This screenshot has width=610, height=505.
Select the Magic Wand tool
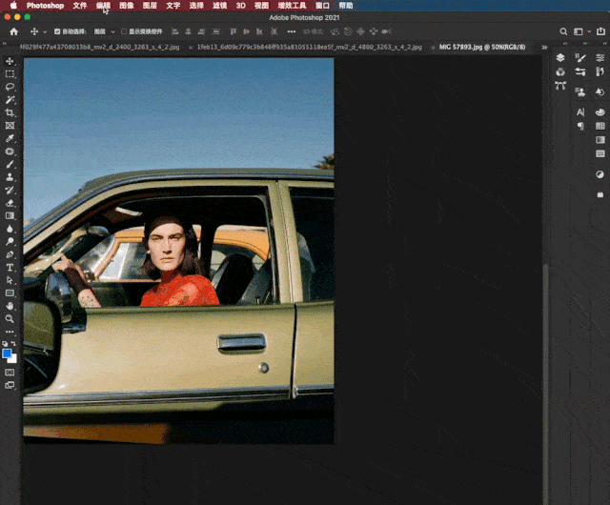click(10, 100)
